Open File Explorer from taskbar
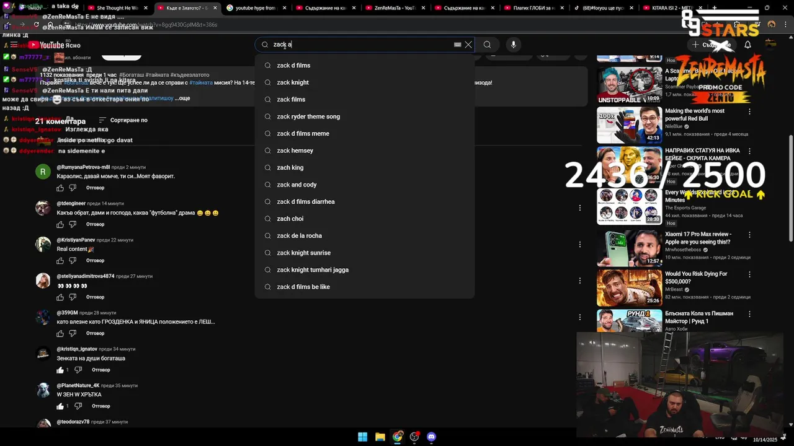The image size is (794, 446). coord(380,437)
